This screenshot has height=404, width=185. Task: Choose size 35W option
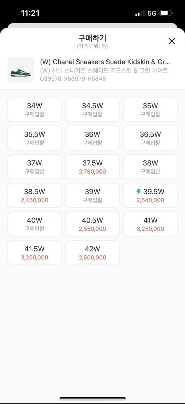(150, 109)
